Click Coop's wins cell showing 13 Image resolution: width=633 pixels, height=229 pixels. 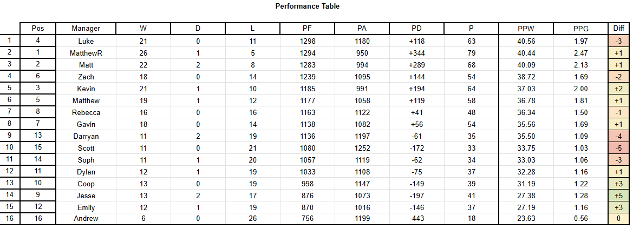click(143, 184)
